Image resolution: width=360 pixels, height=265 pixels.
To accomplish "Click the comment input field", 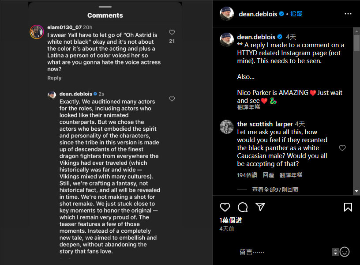I will click(282, 252).
